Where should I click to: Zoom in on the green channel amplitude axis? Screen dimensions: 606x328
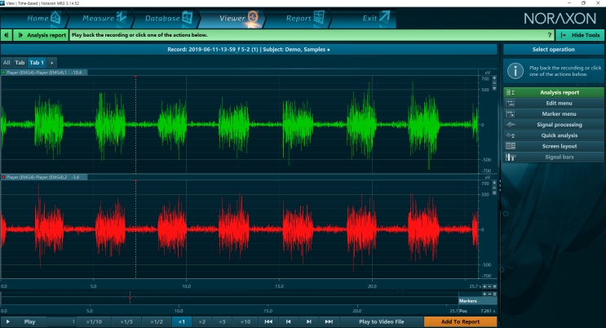[494, 78]
